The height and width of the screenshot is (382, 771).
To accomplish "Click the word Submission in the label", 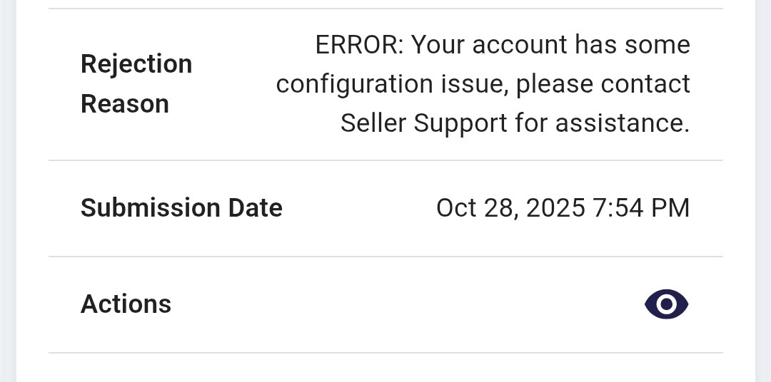I will coord(150,208).
